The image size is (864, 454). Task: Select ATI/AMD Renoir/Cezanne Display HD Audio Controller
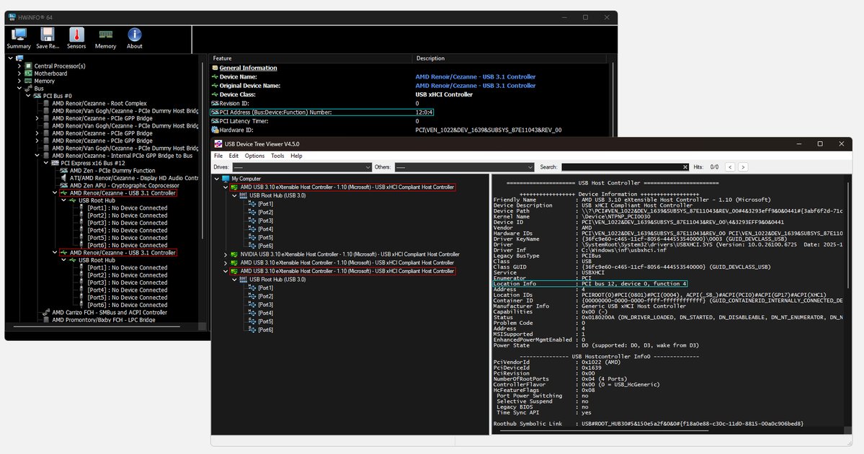point(134,178)
